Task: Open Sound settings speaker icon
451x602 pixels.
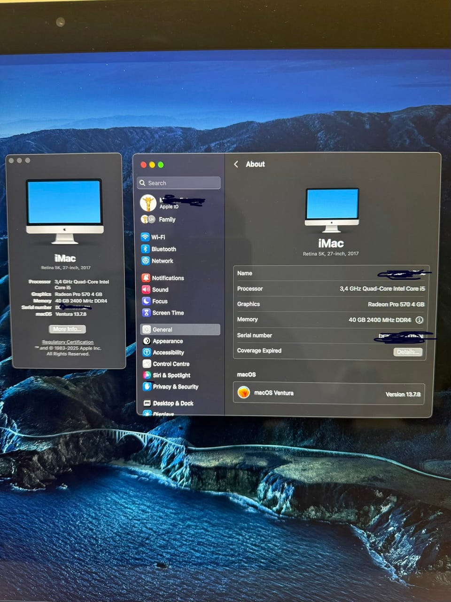Action: (x=146, y=290)
